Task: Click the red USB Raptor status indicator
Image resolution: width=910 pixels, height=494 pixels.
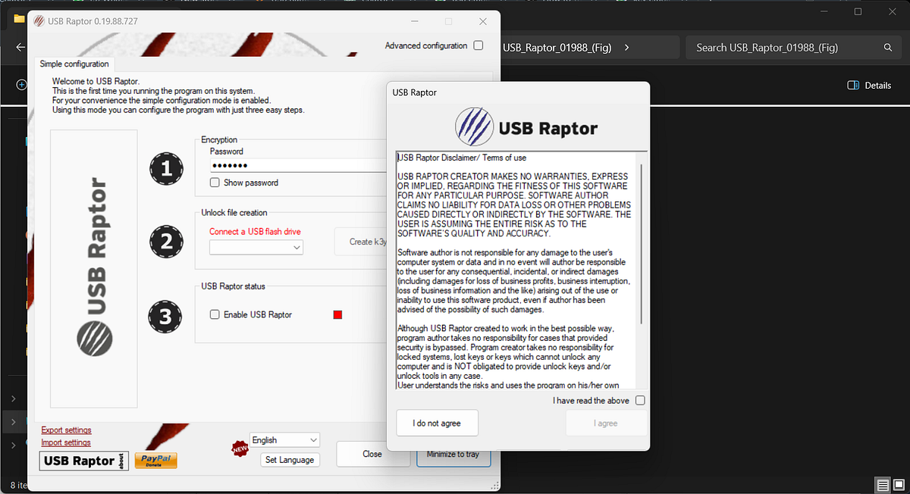Action: tap(337, 314)
